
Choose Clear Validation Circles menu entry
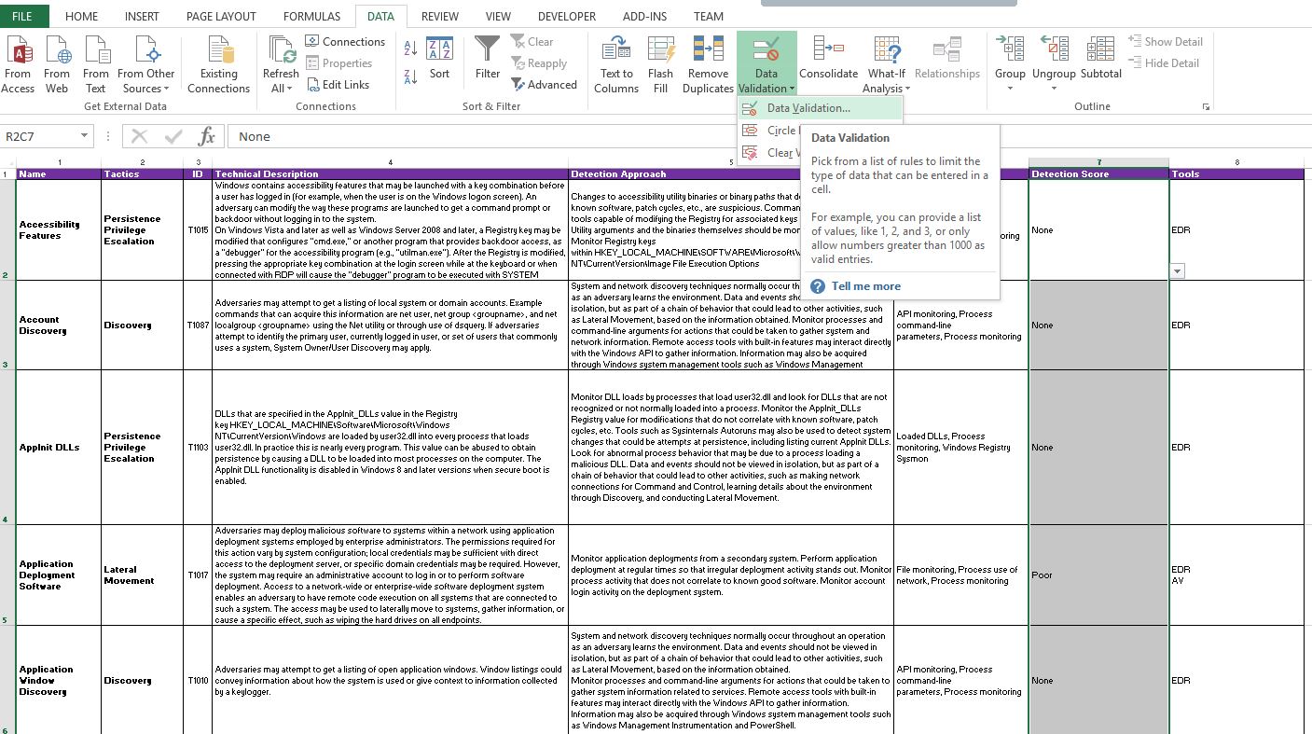point(768,153)
